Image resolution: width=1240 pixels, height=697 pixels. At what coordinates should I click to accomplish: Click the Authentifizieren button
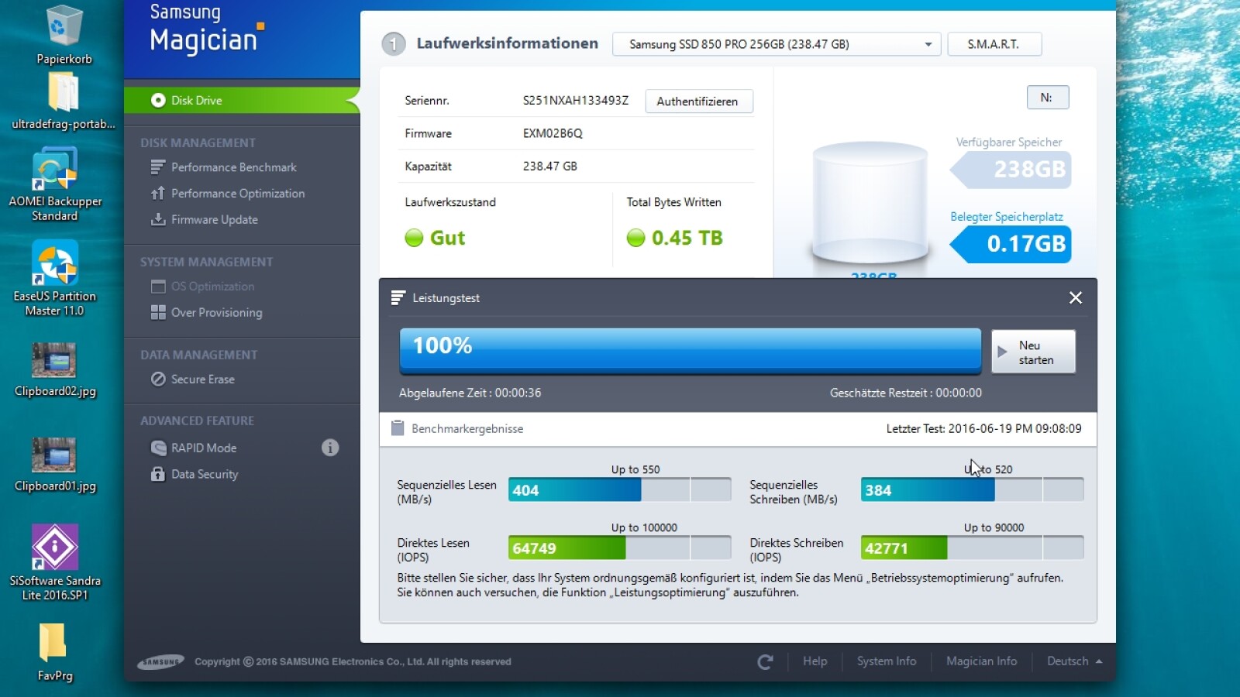697,101
